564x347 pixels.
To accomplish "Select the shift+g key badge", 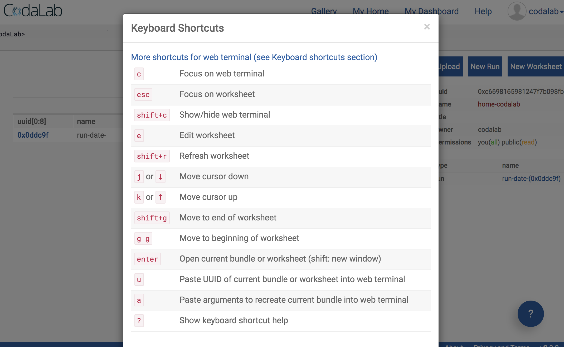I will click(152, 218).
